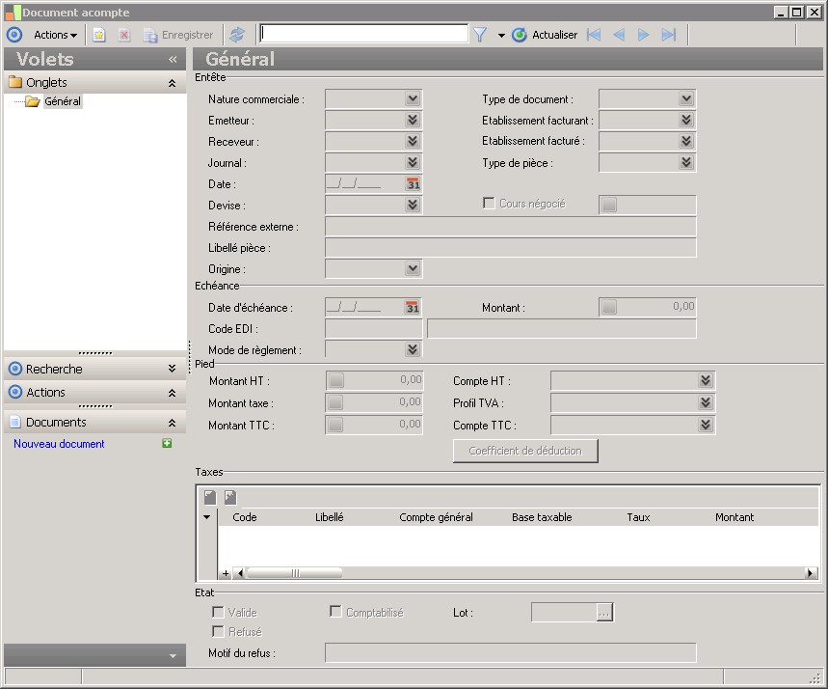This screenshot has height=689, width=828.
Task: Click the new document toolbar icon
Action: (98, 35)
